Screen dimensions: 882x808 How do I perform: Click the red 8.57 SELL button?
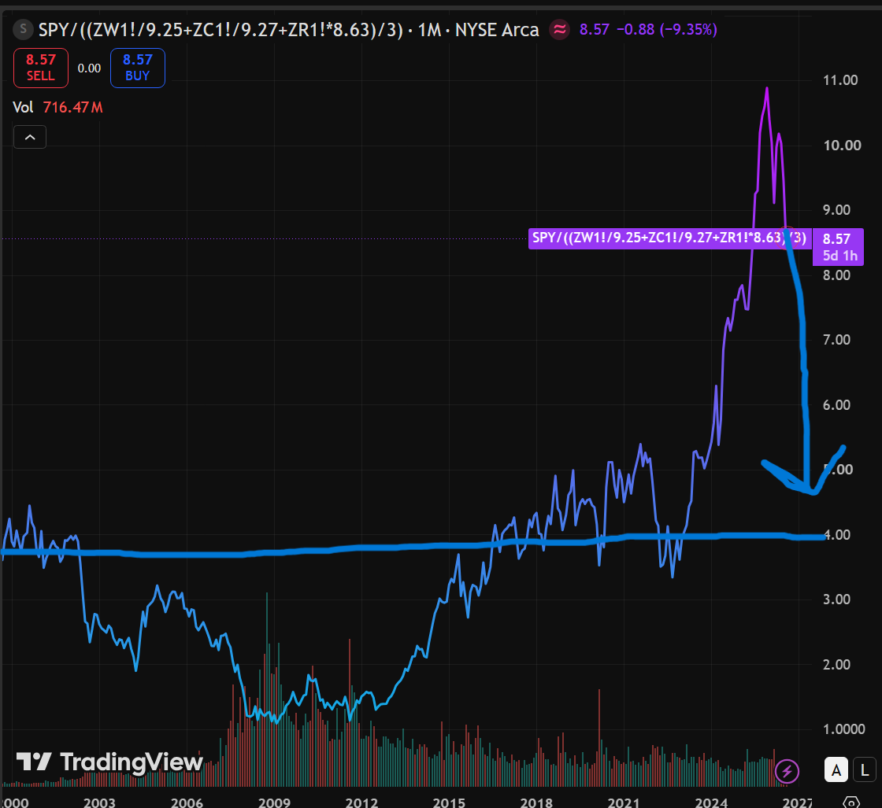(41, 68)
